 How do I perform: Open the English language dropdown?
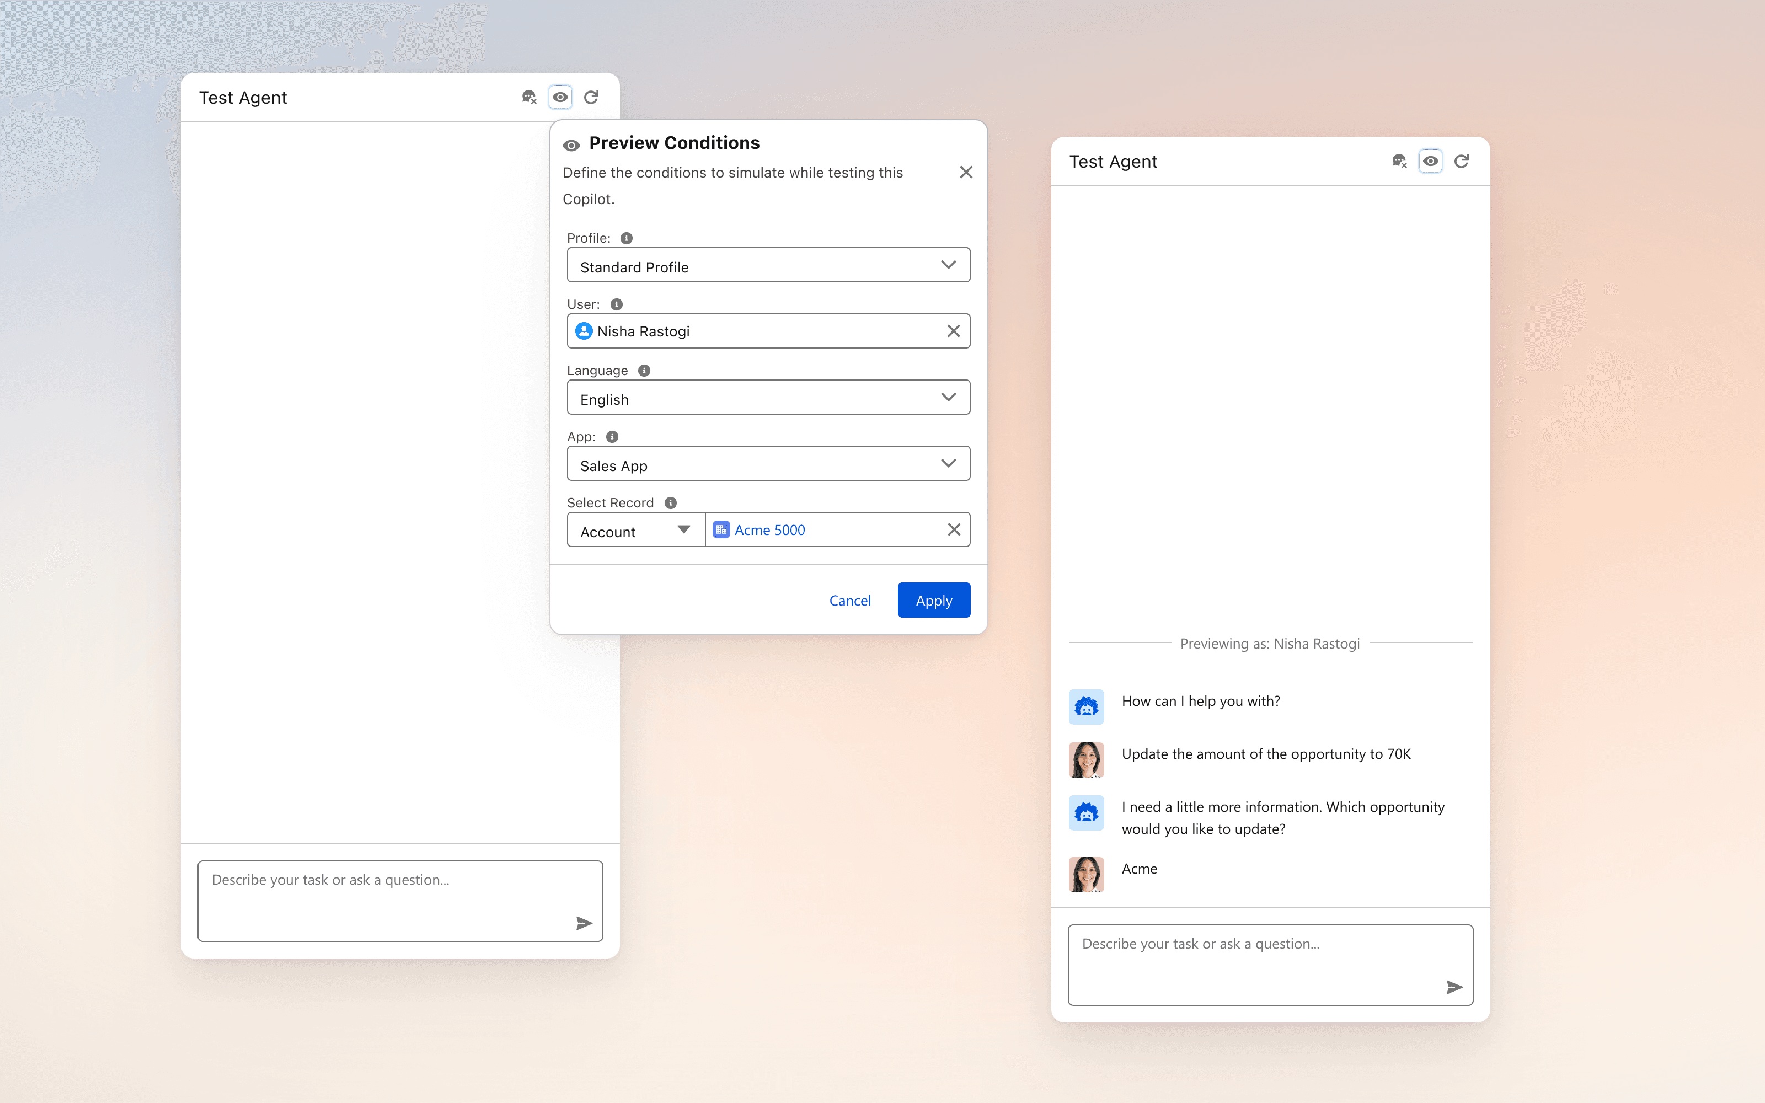(x=768, y=398)
